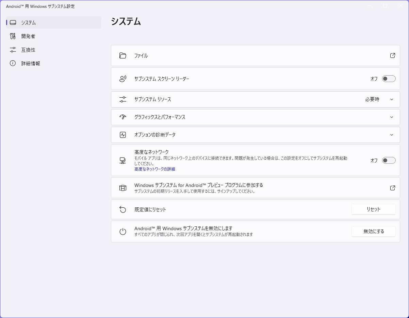Open preview program external link icon
Image resolution: width=409 pixels, height=318 pixels.
[x=393, y=188]
